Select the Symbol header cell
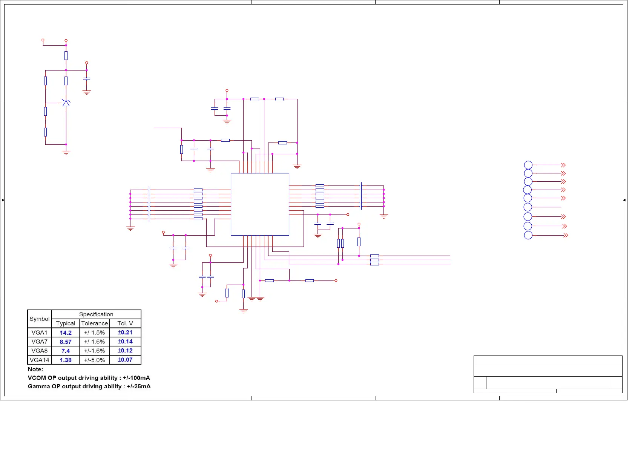635x449 pixels. [x=39, y=319]
